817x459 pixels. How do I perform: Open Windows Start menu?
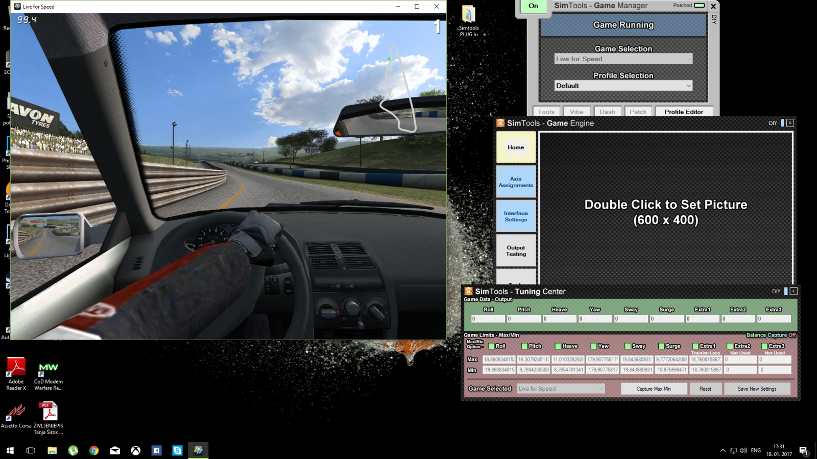(x=10, y=450)
